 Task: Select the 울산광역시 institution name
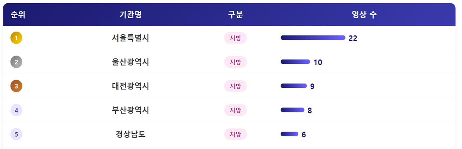tap(130, 62)
